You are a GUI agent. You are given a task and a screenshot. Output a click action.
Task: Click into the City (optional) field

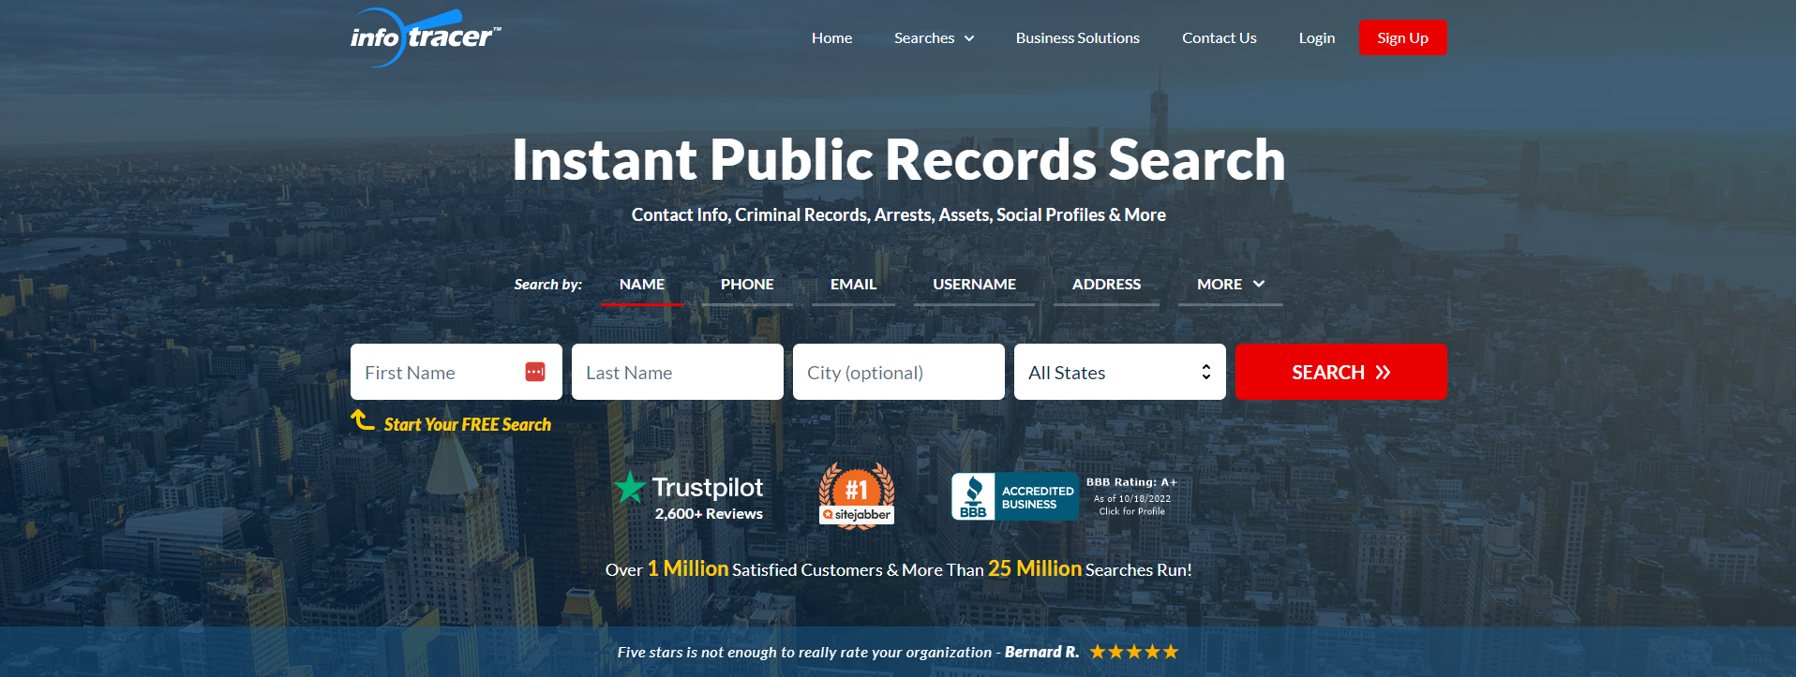point(898,372)
